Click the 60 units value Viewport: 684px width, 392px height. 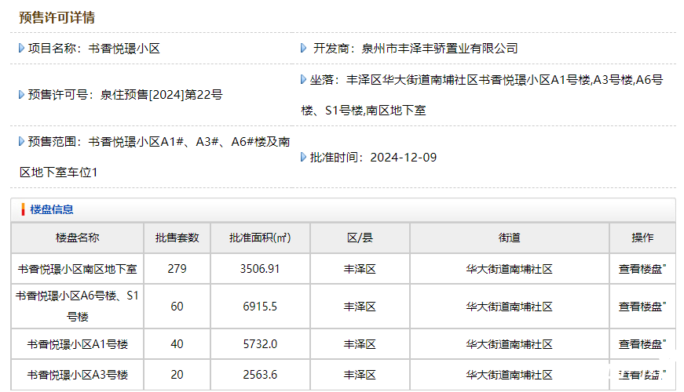pos(177,307)
